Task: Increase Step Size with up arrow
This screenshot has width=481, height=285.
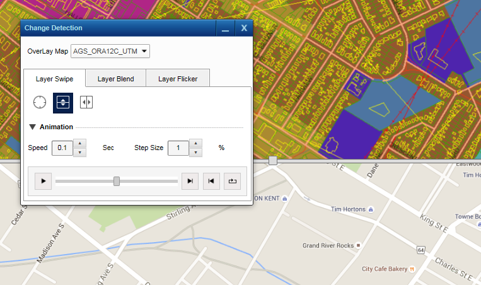Action: [x=195, y=144]
